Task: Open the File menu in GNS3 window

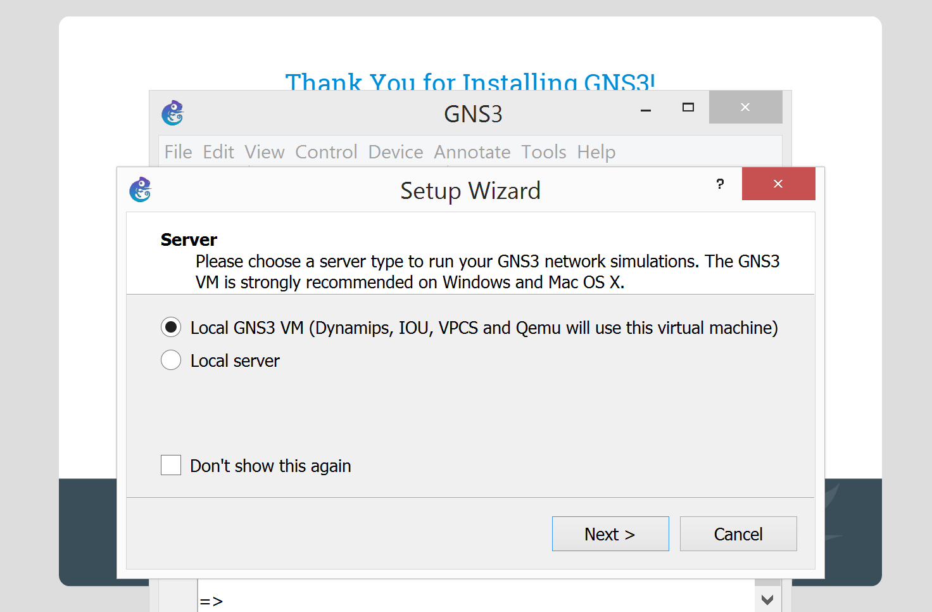Action: click(x=178, y=152)
